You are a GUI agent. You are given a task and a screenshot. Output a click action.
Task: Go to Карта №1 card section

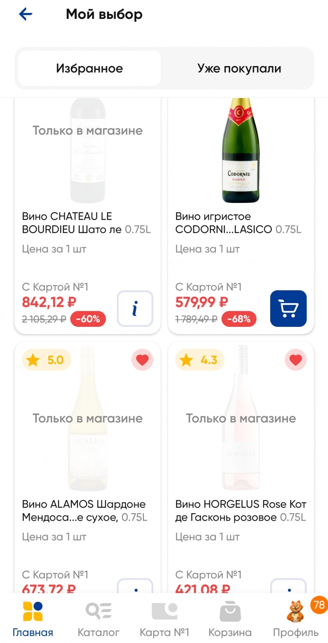pos(164,619)
